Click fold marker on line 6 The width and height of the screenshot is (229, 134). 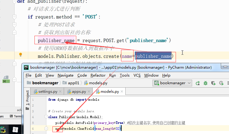[x=46, y=128]
